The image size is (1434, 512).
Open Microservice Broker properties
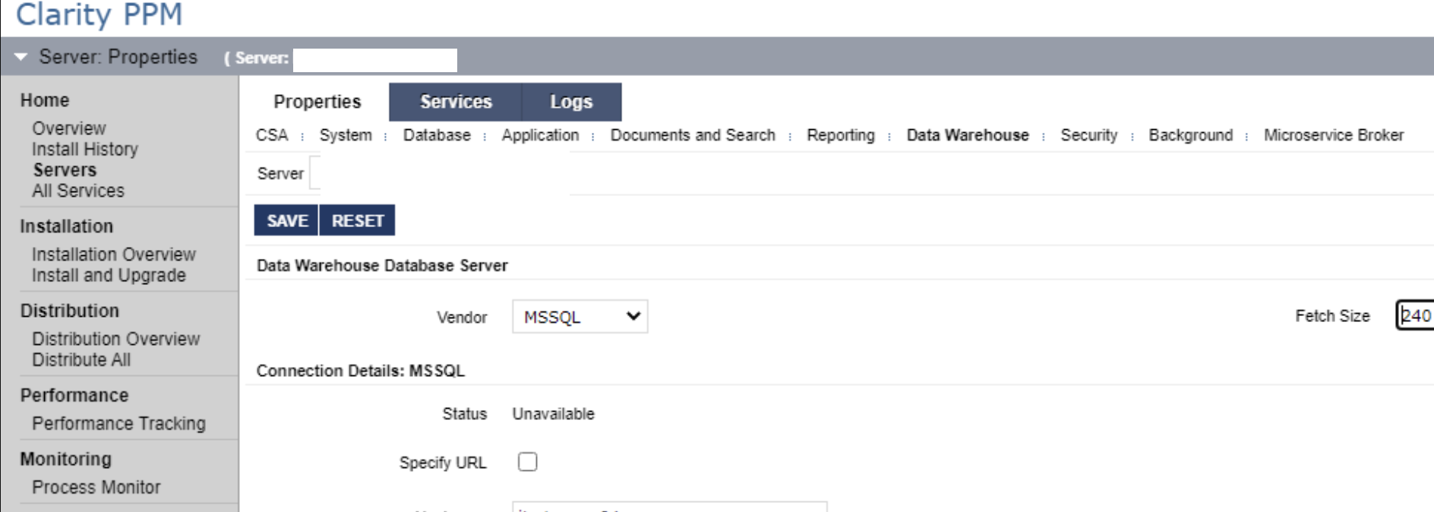[1333, 135]
